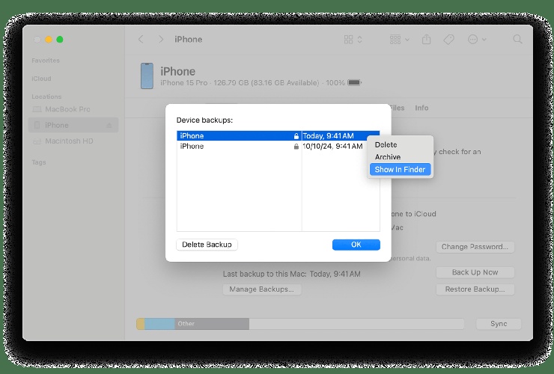Open the group-by options dropdown
Screen dimensions: 554x374
pos(399,39)
